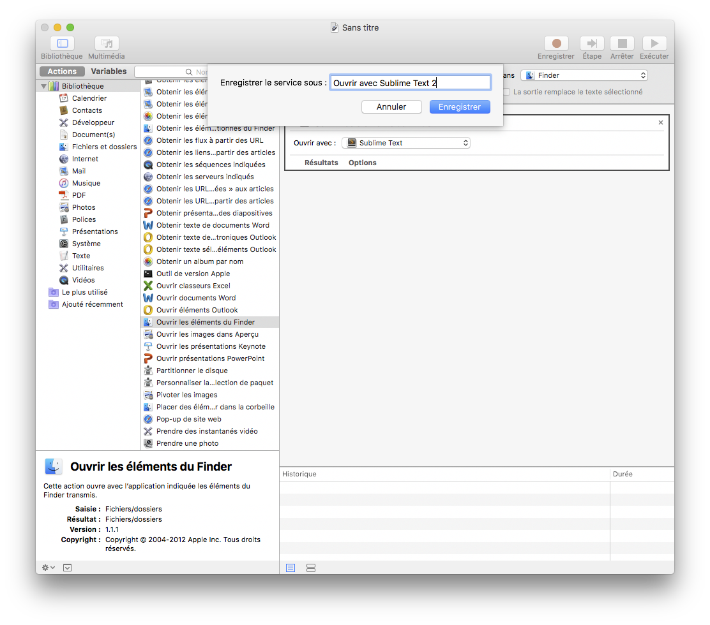The image size is (710, 625).
Task: Select the Développeur category icon
Action: click(64, 122)
